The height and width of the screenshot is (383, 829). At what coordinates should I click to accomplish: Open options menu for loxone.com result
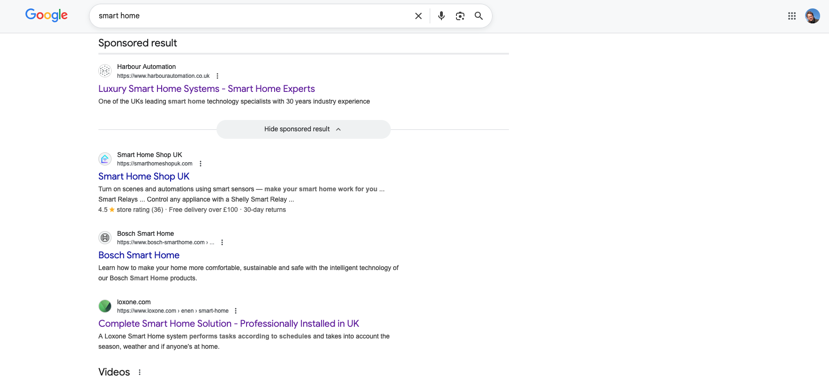coord(236,311)
